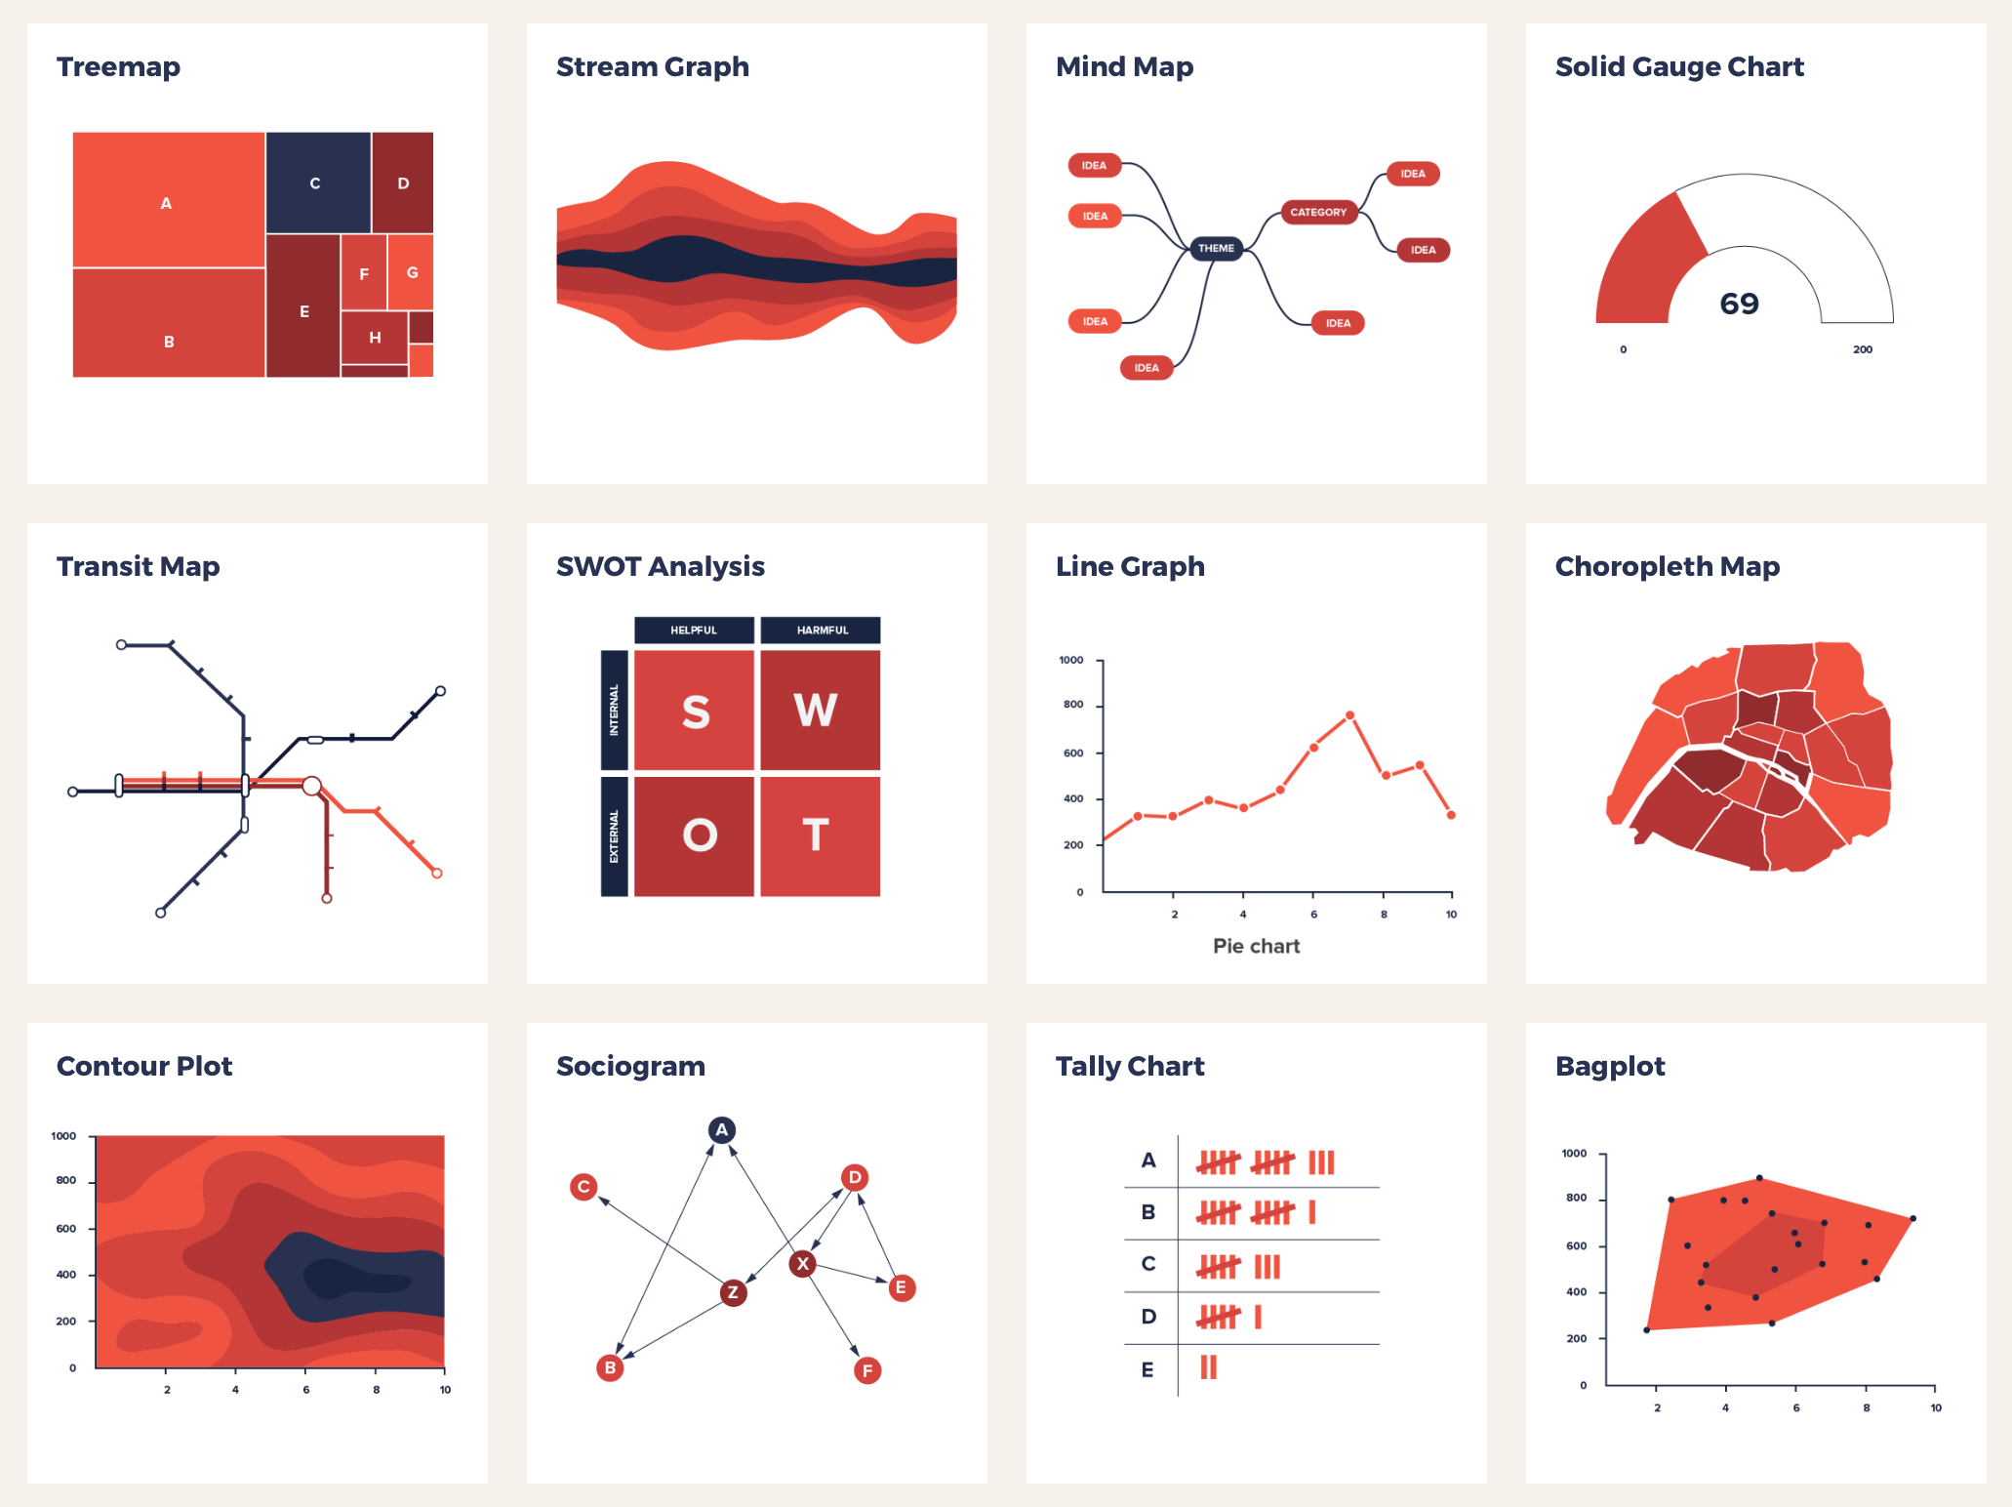
Task: Click the Solid Gauge value 69 button
Action: tap(1740, 304)
